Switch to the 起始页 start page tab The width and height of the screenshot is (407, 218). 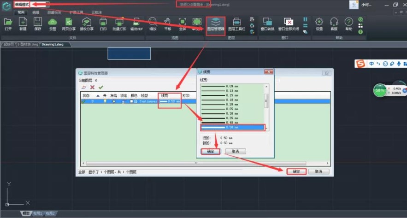pos(9,44)
